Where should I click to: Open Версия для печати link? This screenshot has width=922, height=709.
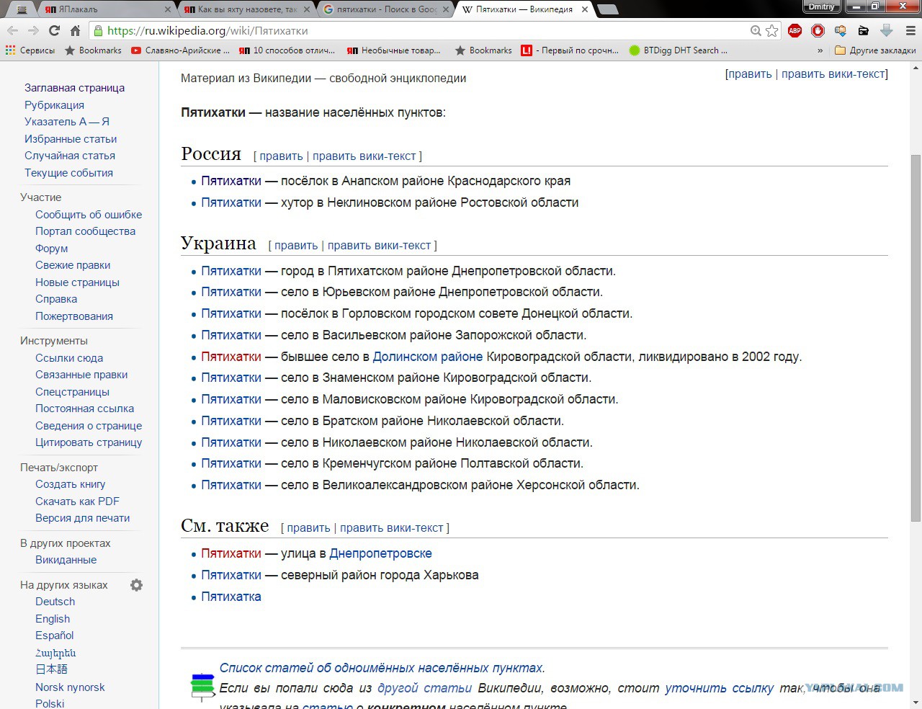pyautogui.click(x=83, y=518)
